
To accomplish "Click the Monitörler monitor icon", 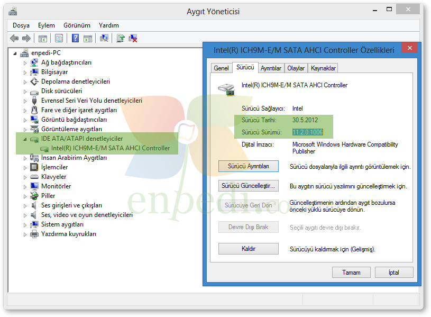I will (34, 186).
